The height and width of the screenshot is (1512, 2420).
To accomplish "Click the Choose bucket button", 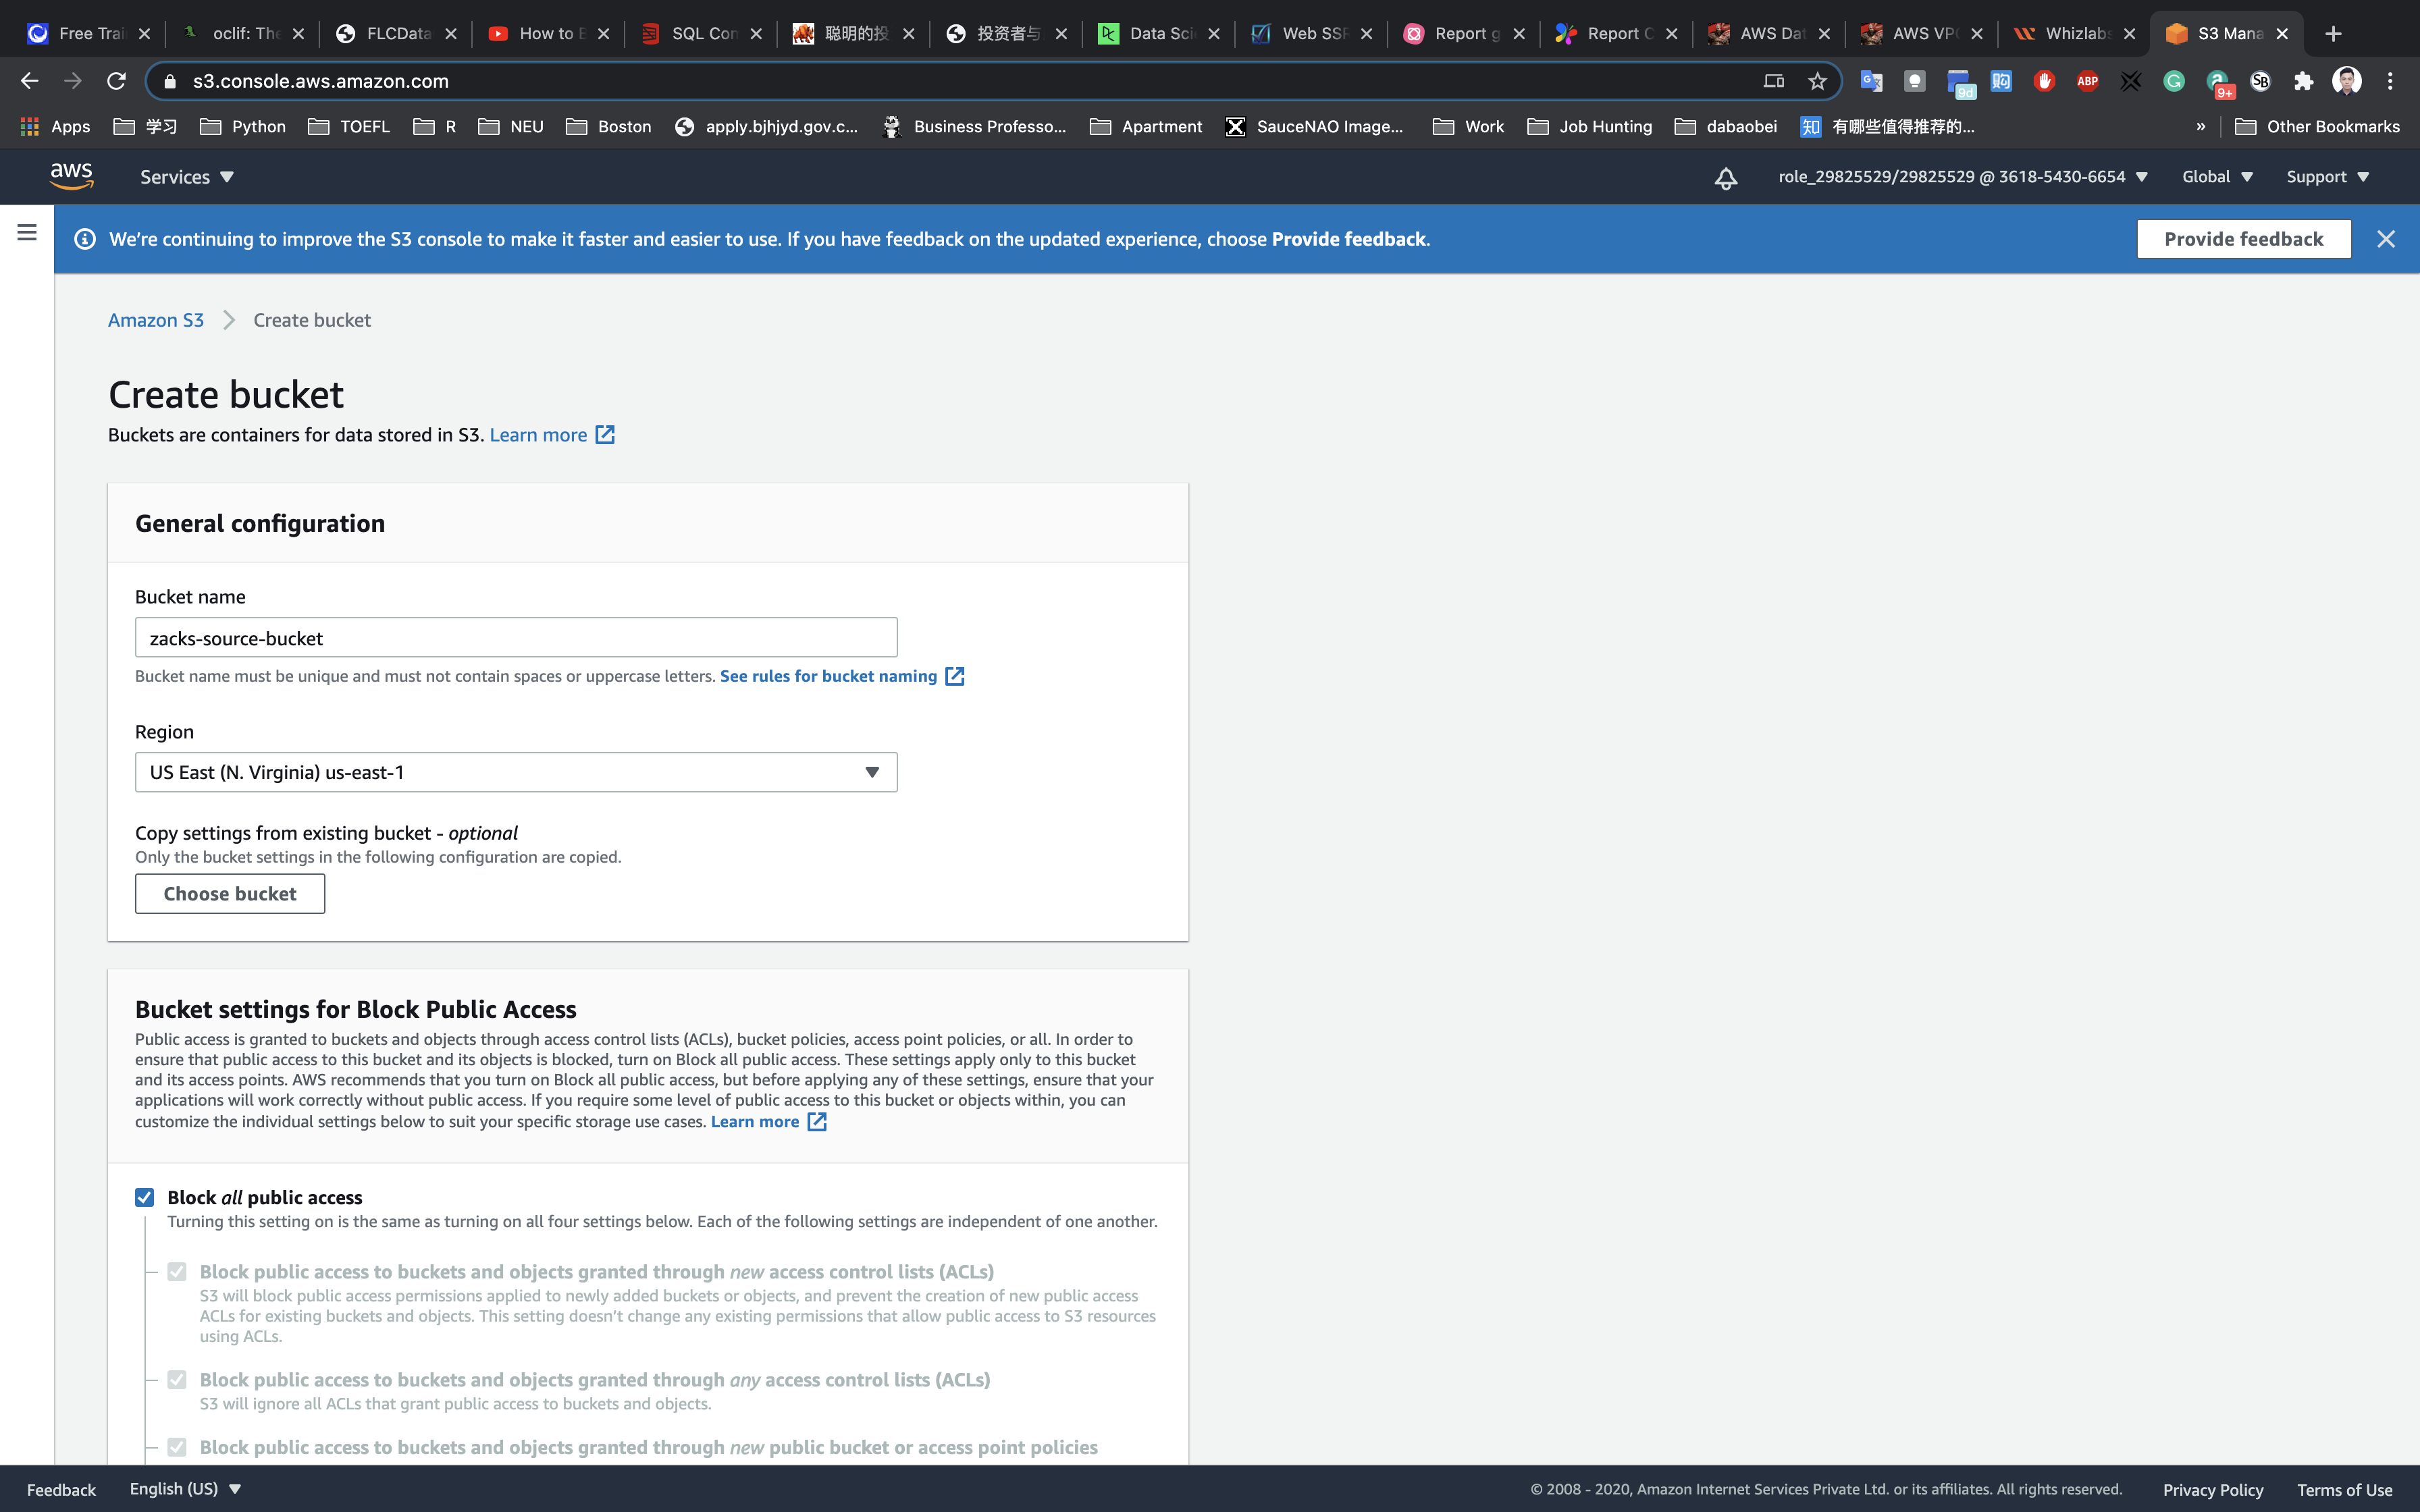I will (230, 893).
